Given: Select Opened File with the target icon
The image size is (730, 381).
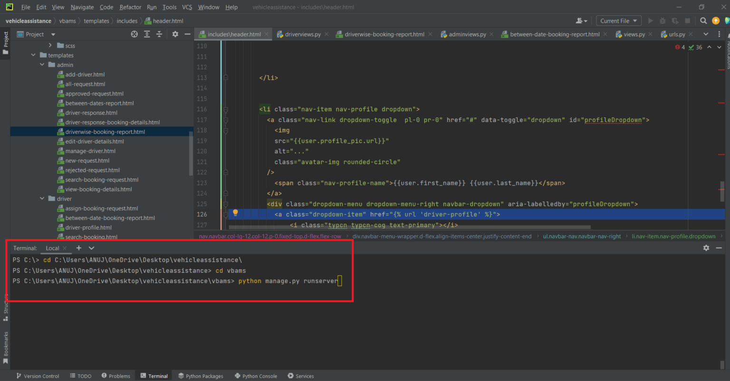Looking at the screenshot, I should [x=134, y=34].
